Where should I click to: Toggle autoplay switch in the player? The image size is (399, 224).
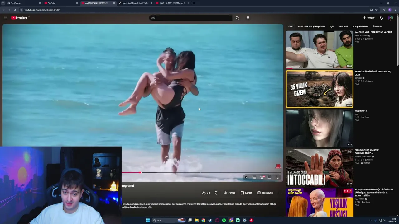(246, 177)
